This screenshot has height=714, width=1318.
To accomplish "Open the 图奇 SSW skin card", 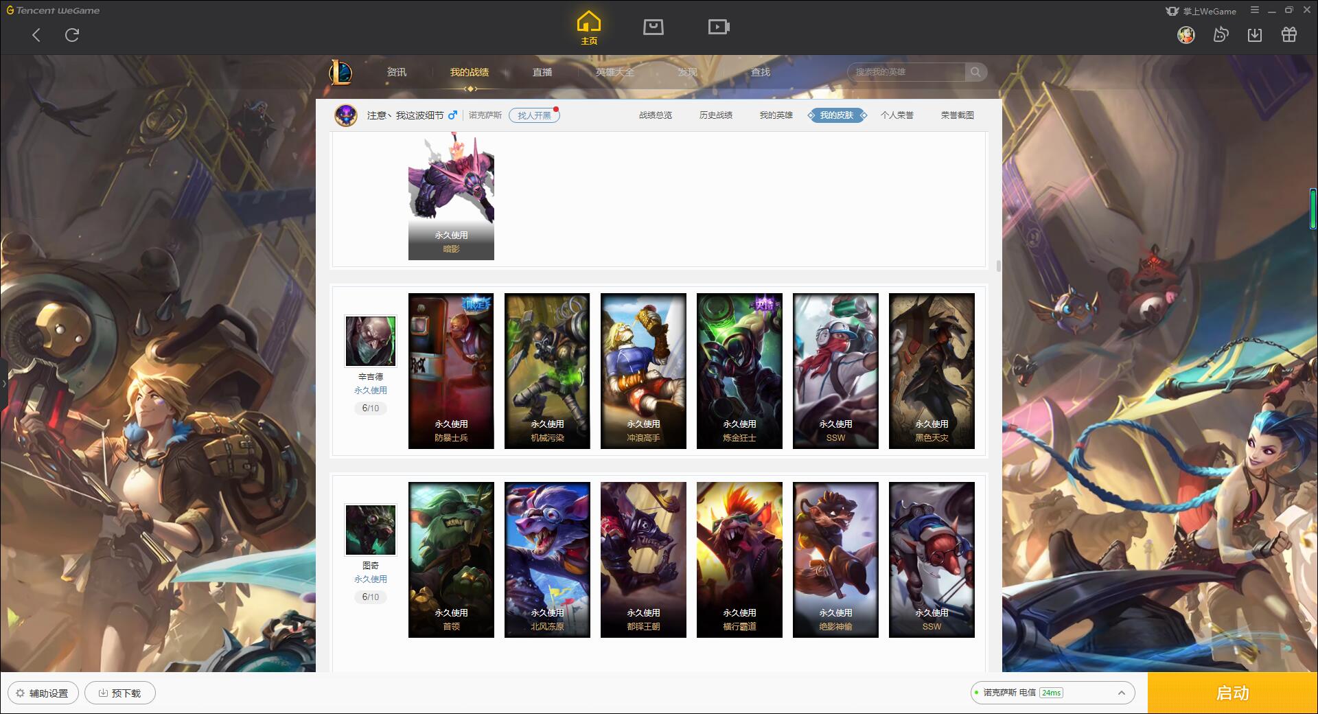I will point(932,560).
